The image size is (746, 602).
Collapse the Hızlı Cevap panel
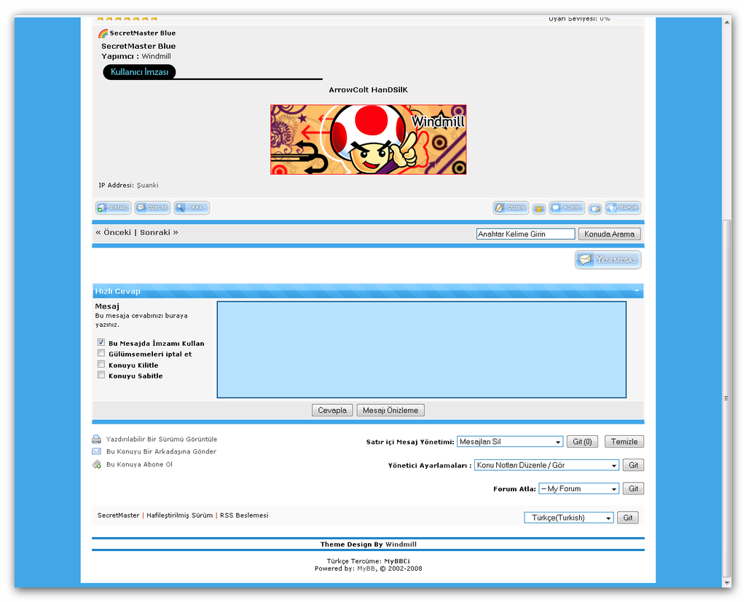637,290
